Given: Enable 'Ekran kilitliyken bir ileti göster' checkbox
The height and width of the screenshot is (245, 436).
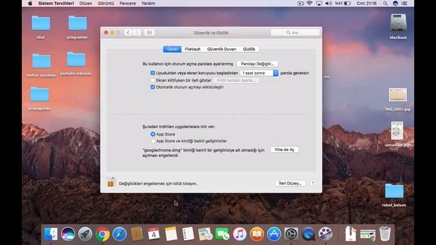Looking at the screenshot, I should point(153,80).
